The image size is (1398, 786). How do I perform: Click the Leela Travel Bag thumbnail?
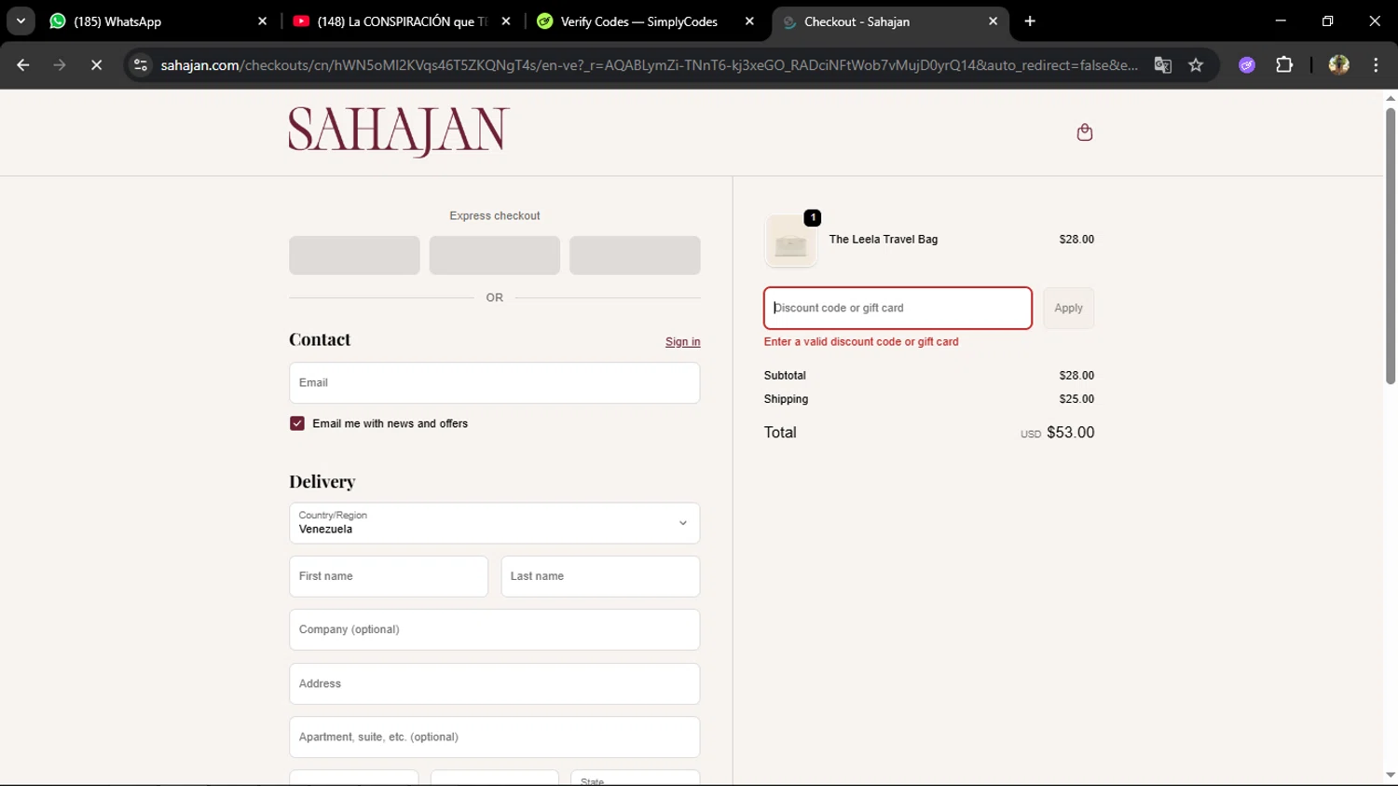click(x=790, y=241)
